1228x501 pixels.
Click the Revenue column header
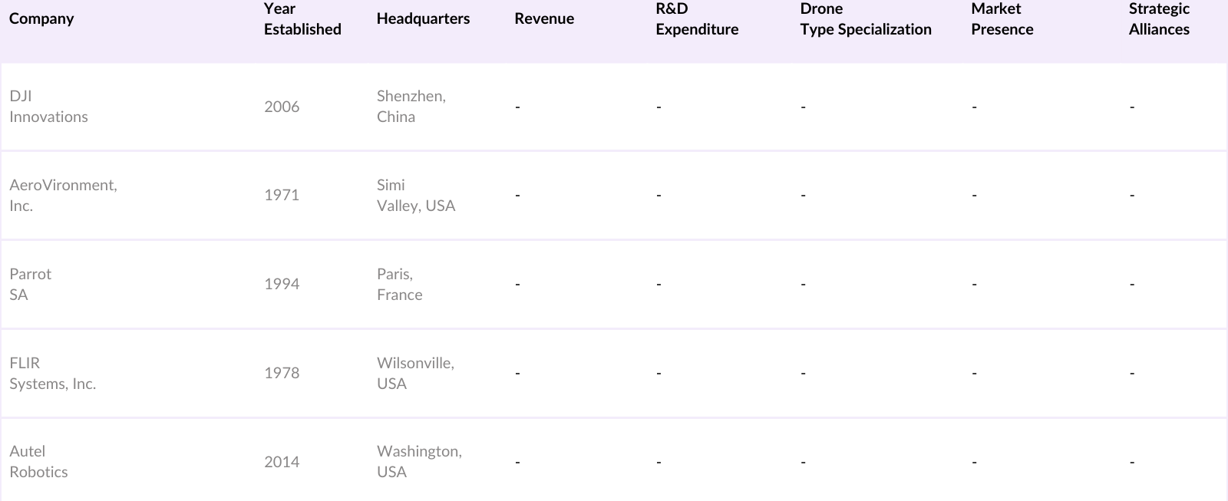[x=544, y=19]
